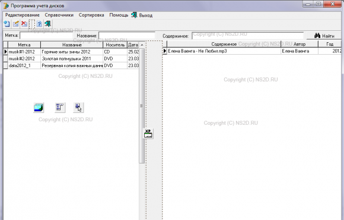Image resolution: width=344 pixels, height=220 pixels.
Task: Click the exit door icon in toolbar
Action: click(x=47, y=24)
